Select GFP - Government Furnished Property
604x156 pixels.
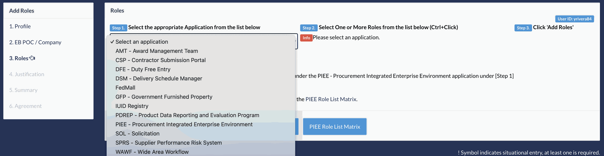tap(164, 97)
